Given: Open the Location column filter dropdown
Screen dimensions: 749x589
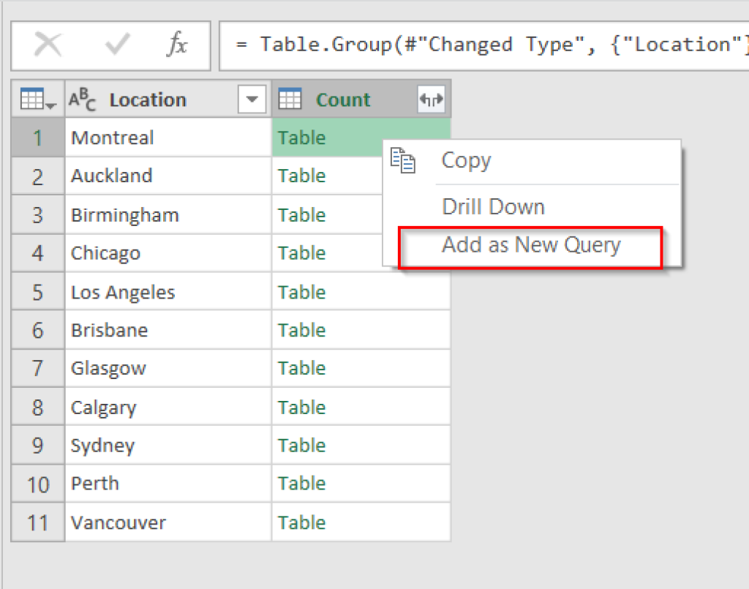Looking at the screenshot, I should tap(252, 100).
